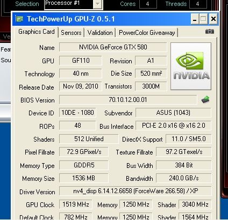Click the Default Clock Shader value 1564 MHz

pyautogui.click(x=195, y=217)
